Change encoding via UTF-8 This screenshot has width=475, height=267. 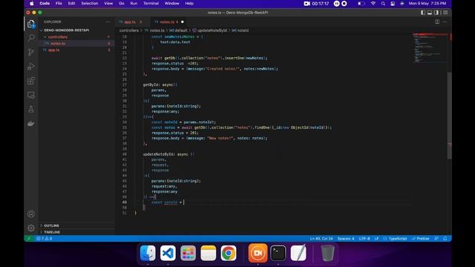pos(364,239)
